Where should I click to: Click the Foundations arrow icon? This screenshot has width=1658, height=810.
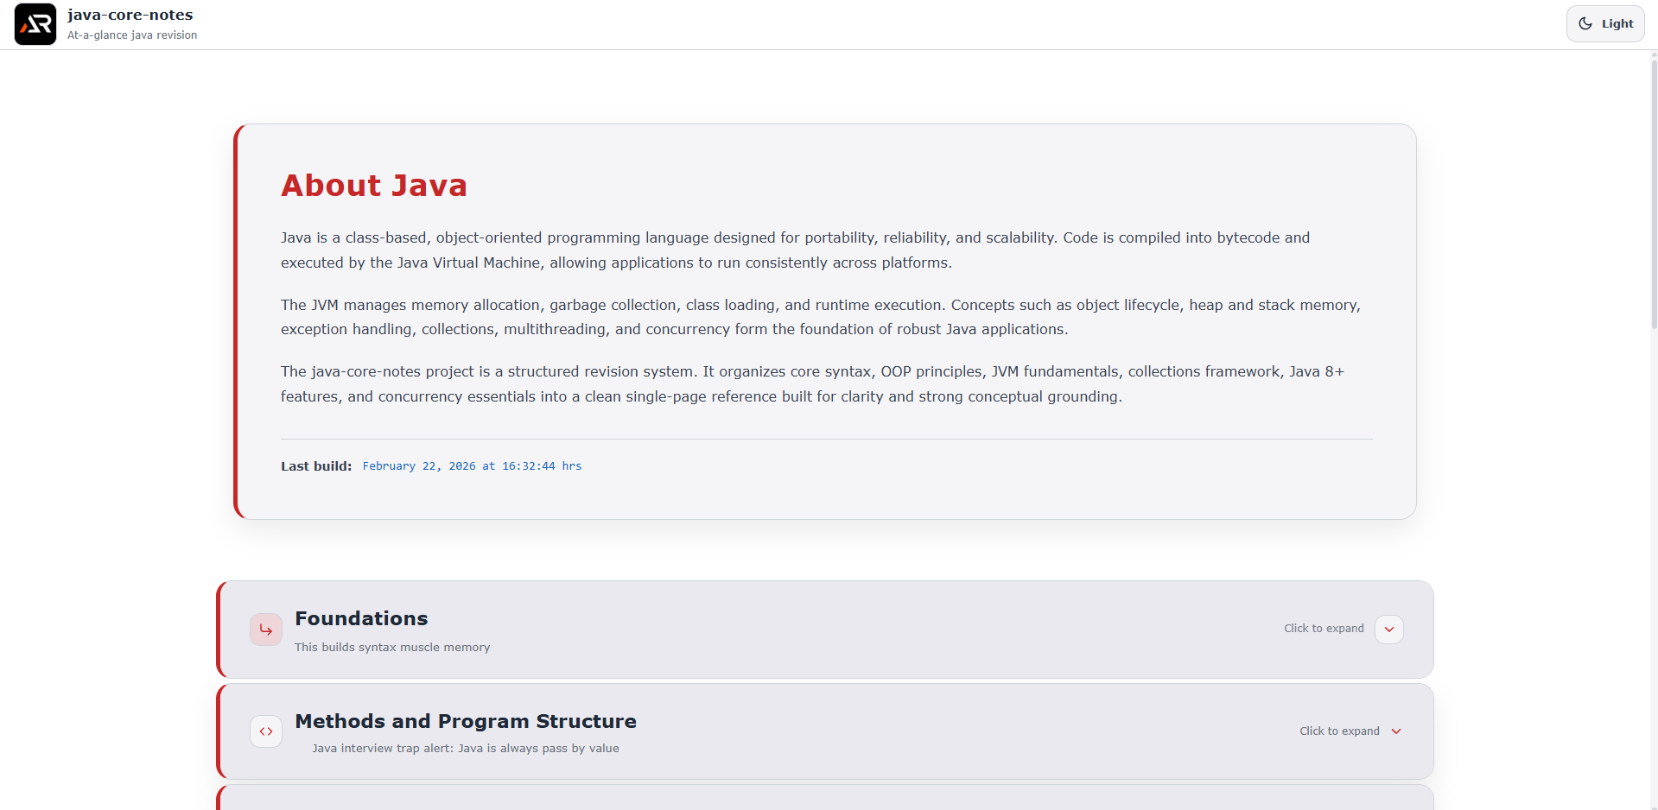click(x=266, y=630)
